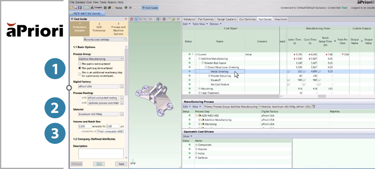Open the Recently used settings dropdown
Viewport: 375px width, 169px height.
tap(105, 40)
